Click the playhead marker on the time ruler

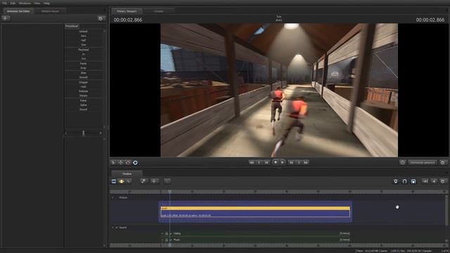click(x=170, y=191)
